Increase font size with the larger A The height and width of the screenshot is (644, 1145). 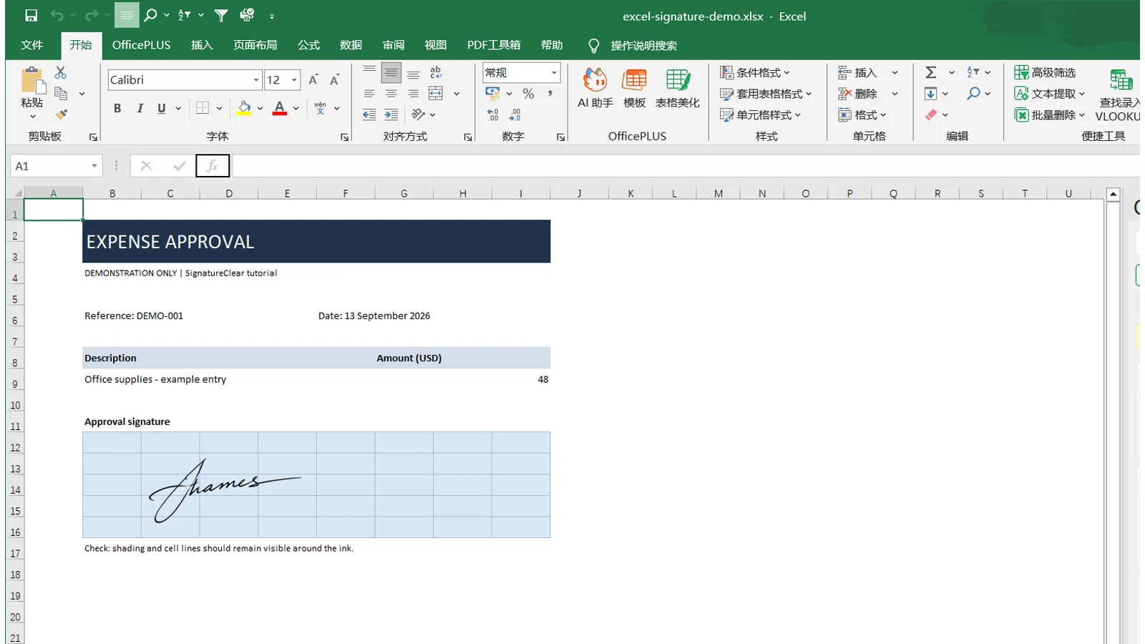pyautogui.click(x=313, y=79)
